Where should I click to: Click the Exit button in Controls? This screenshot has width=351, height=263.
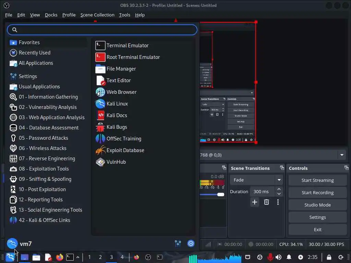317,229
